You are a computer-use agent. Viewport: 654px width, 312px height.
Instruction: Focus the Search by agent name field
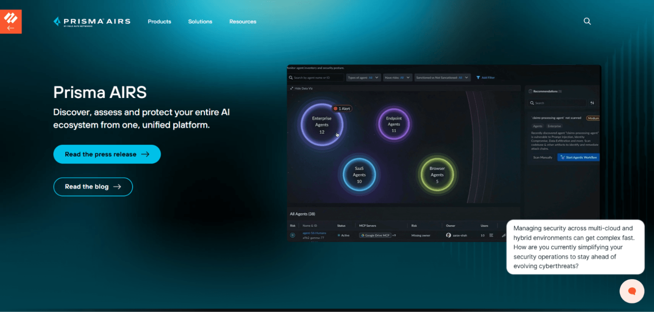coord(316,78)
